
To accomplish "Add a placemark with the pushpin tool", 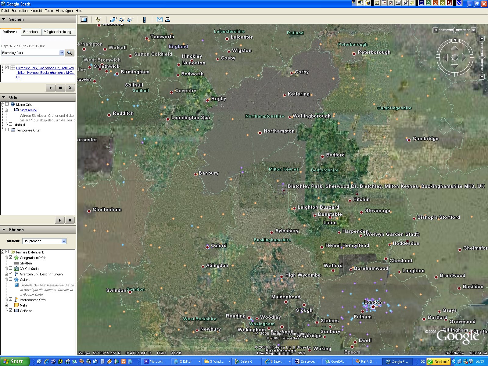I will (98, 20).
